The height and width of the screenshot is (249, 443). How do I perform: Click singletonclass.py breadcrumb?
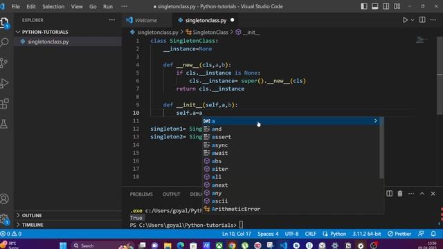tap(158, 33)
